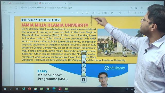The width and height of the screenshot is (165, 93).
Task: Click the add text icon next to Read aloud
Action: click(105, 13)
